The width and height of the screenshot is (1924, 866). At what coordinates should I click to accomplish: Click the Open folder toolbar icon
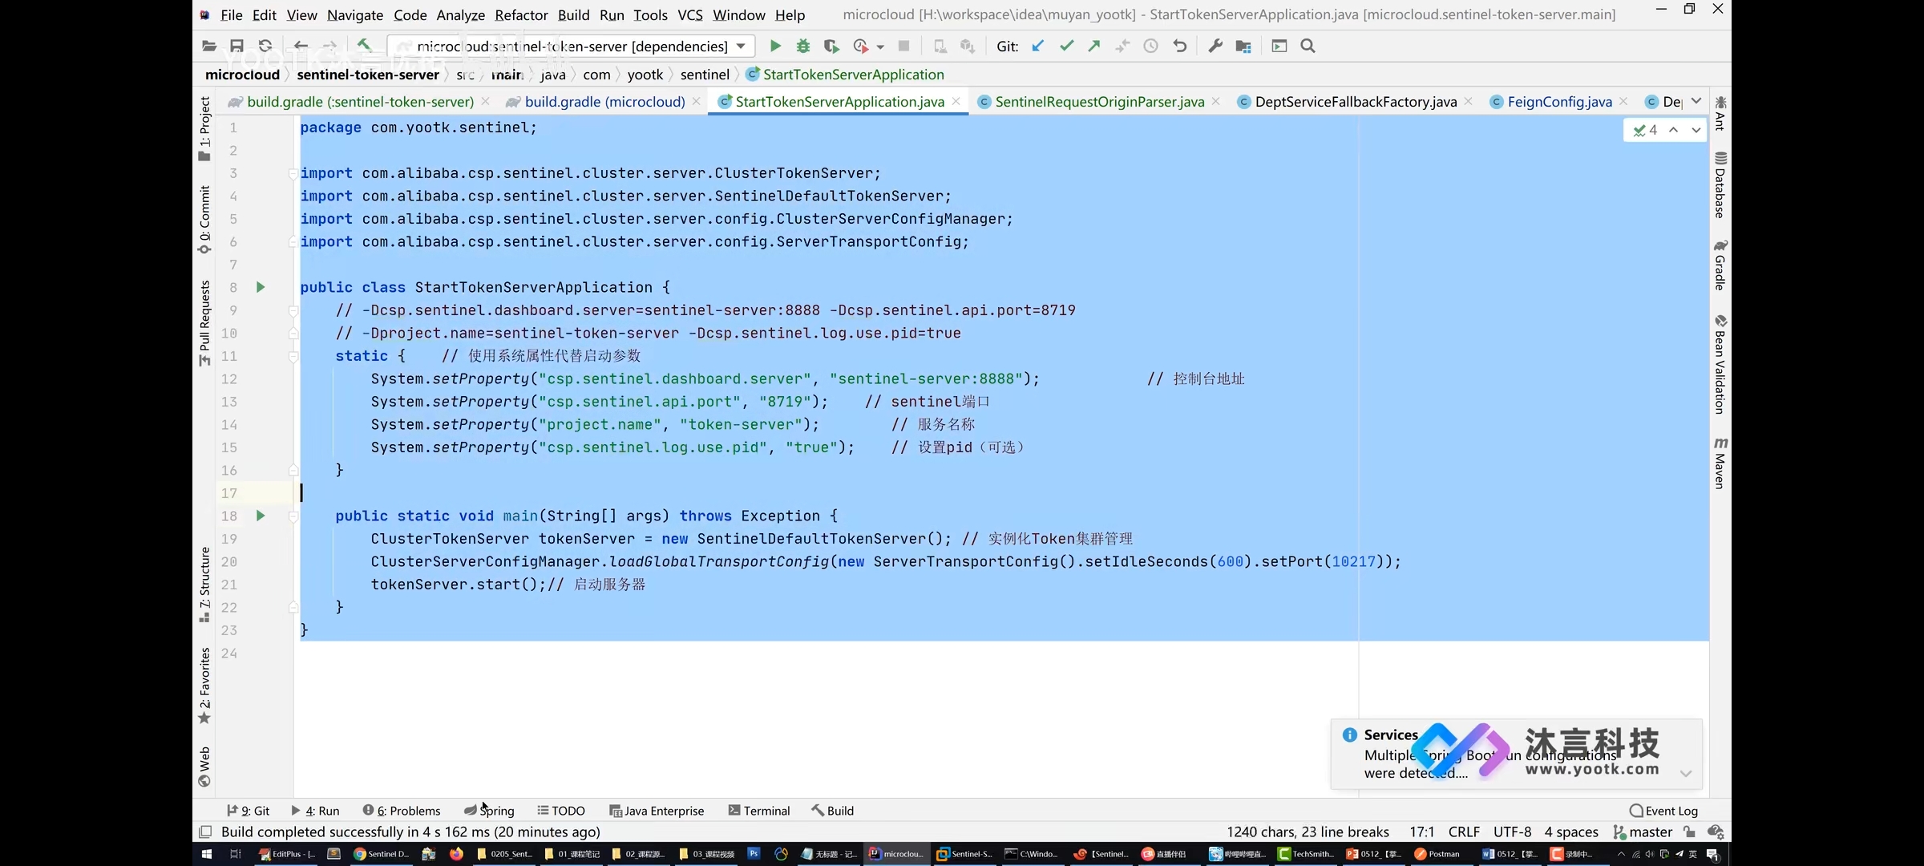tap(209, 47)
